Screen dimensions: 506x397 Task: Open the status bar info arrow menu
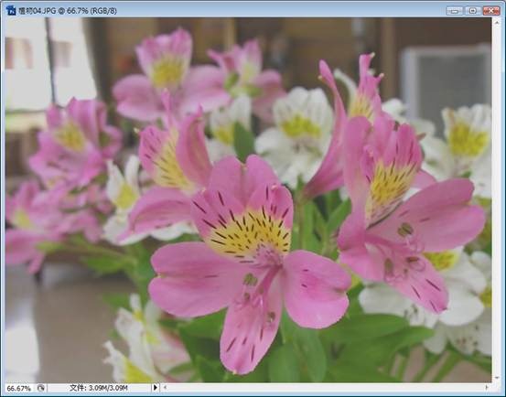156,387
